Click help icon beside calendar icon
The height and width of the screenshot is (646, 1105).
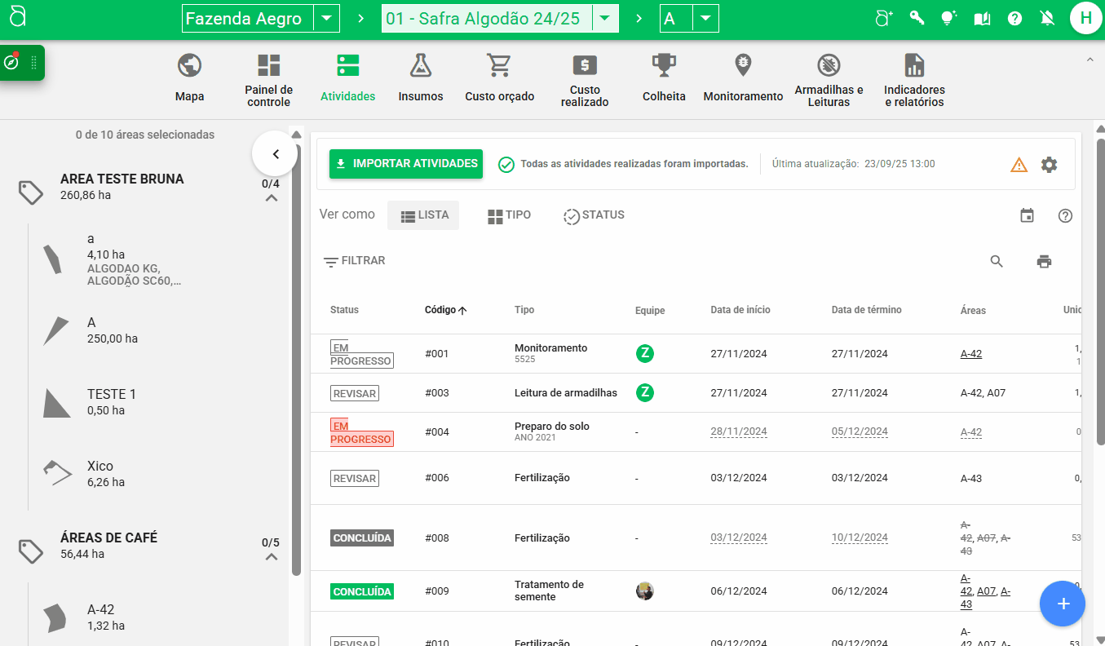coord(1065,215)
